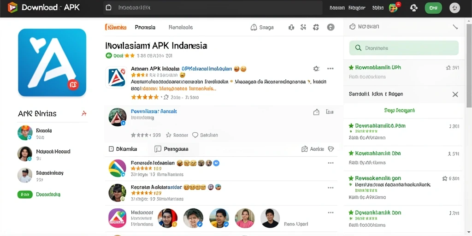
Task: Switch to the orange Komka tab
Action: 116,27
